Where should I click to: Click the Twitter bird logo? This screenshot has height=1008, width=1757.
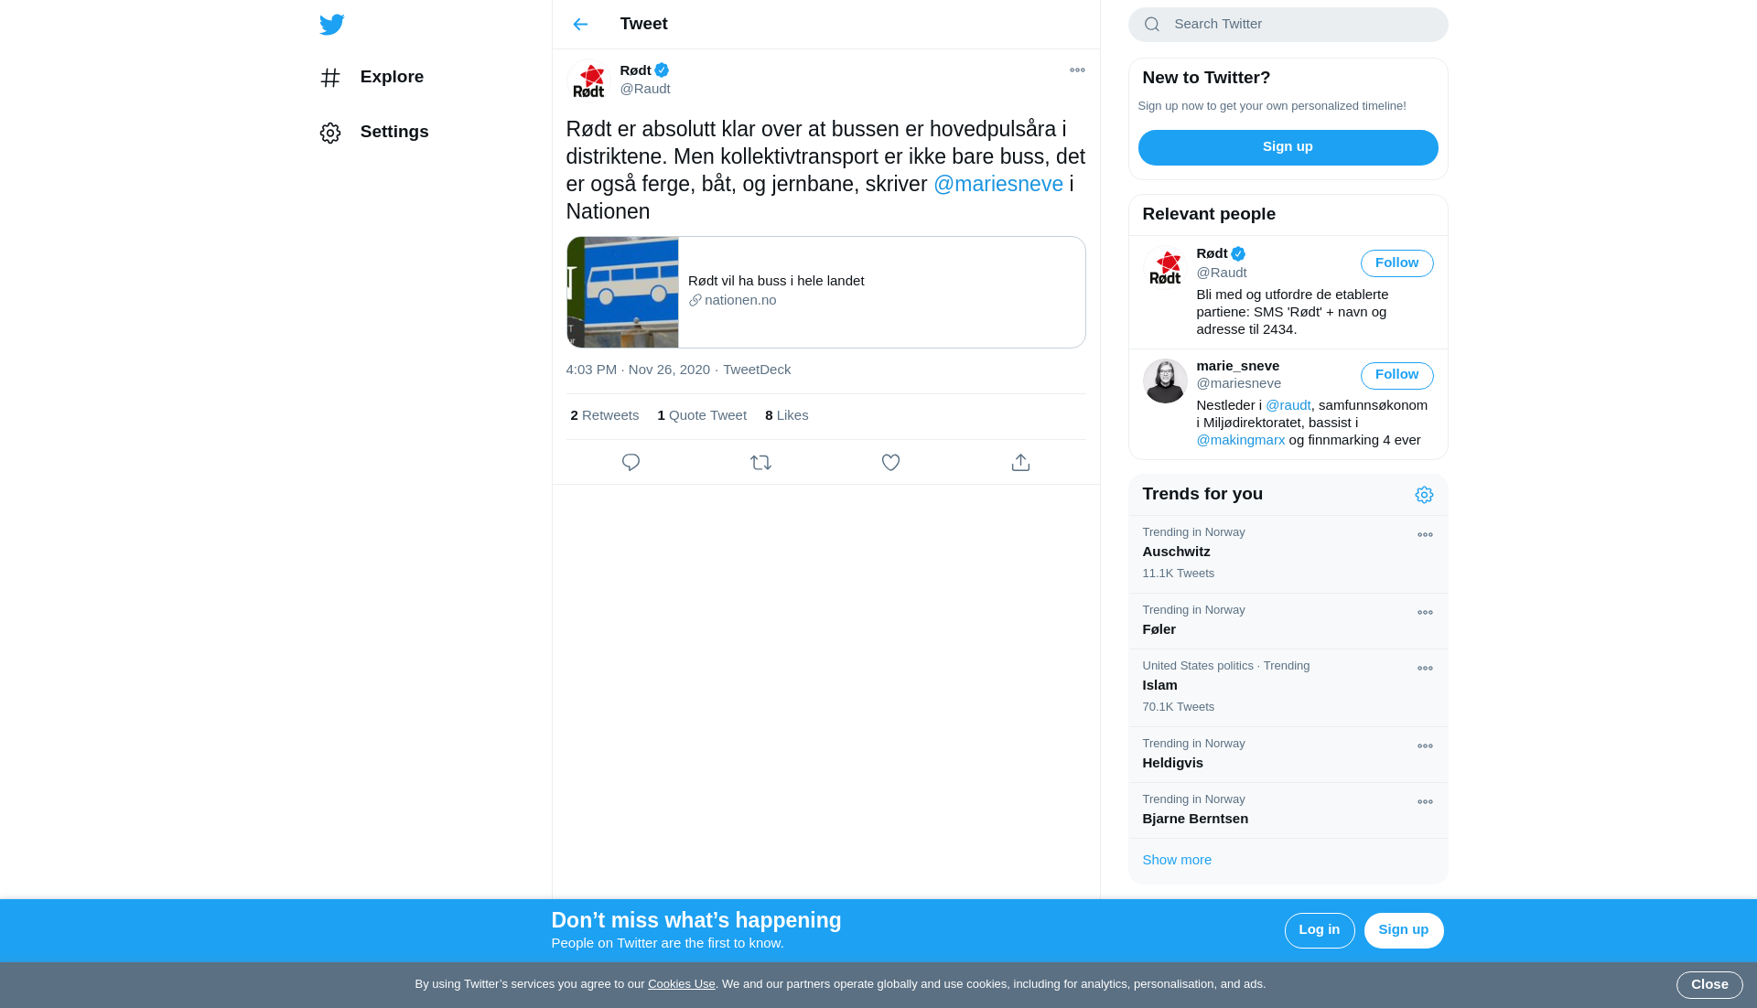(332, 25)
